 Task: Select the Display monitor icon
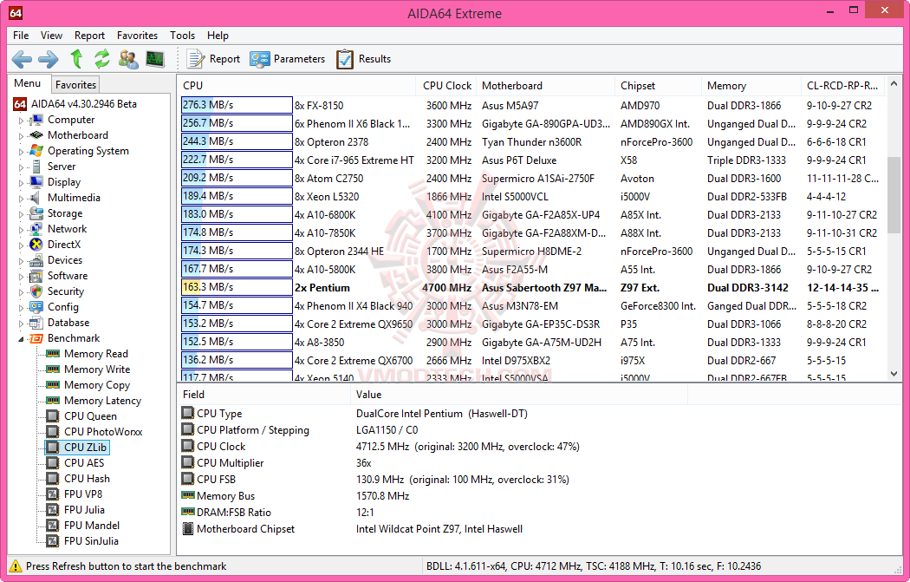(36, 182)
